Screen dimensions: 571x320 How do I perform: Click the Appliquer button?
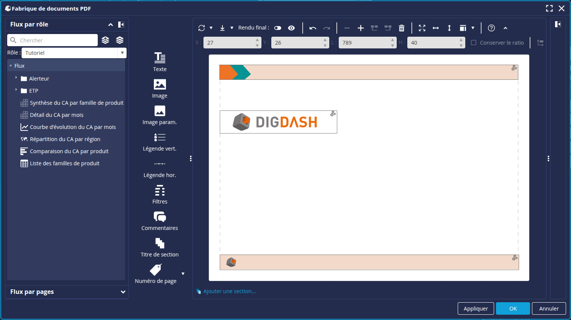476,309
